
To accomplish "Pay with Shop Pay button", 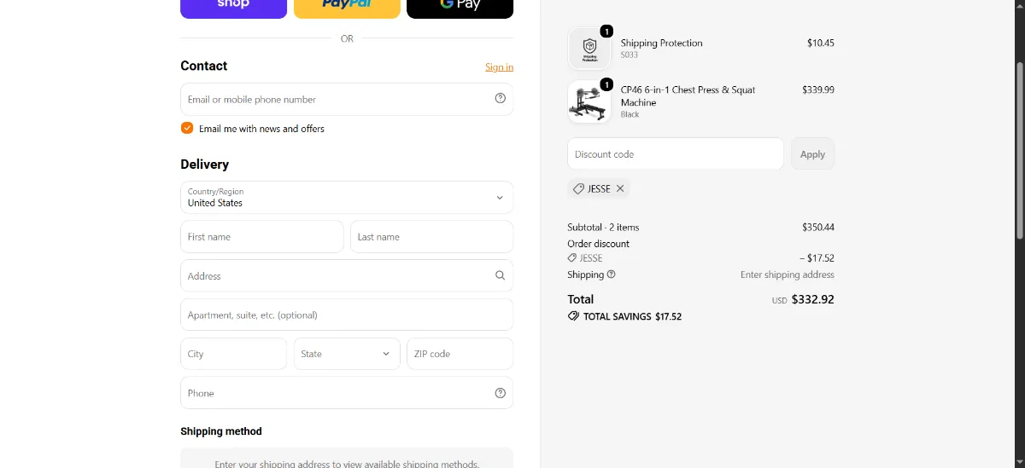I will [233, 8].
